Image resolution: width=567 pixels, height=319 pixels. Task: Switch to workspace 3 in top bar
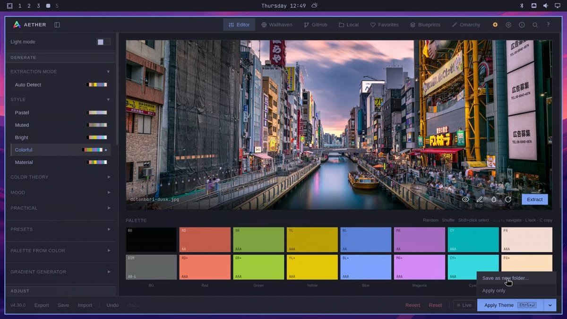coord(38,6)
